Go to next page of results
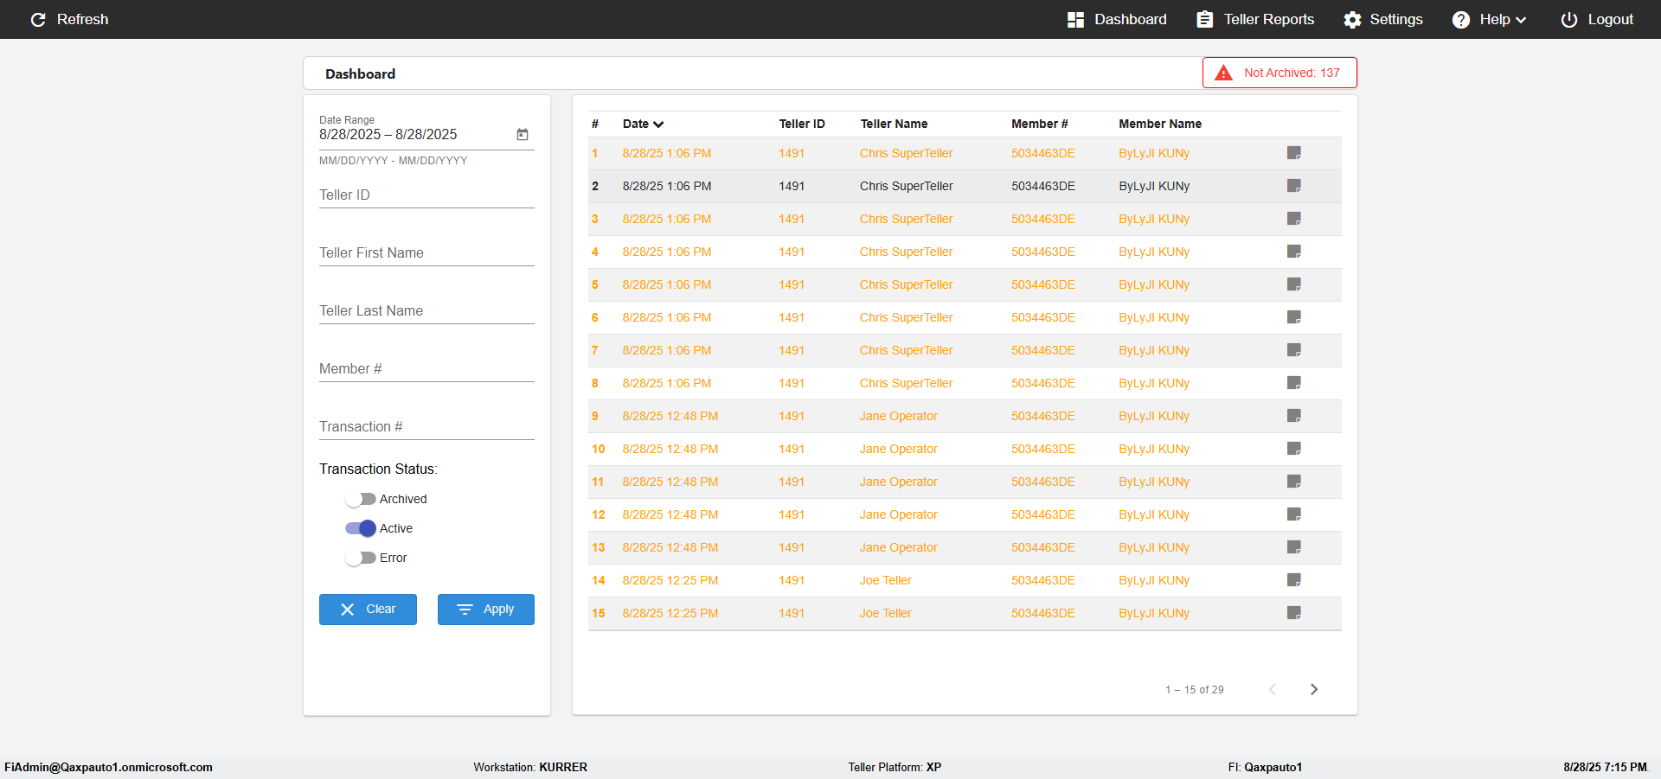This screenshot has width=1661, height=779. (x=1313, y=689)
